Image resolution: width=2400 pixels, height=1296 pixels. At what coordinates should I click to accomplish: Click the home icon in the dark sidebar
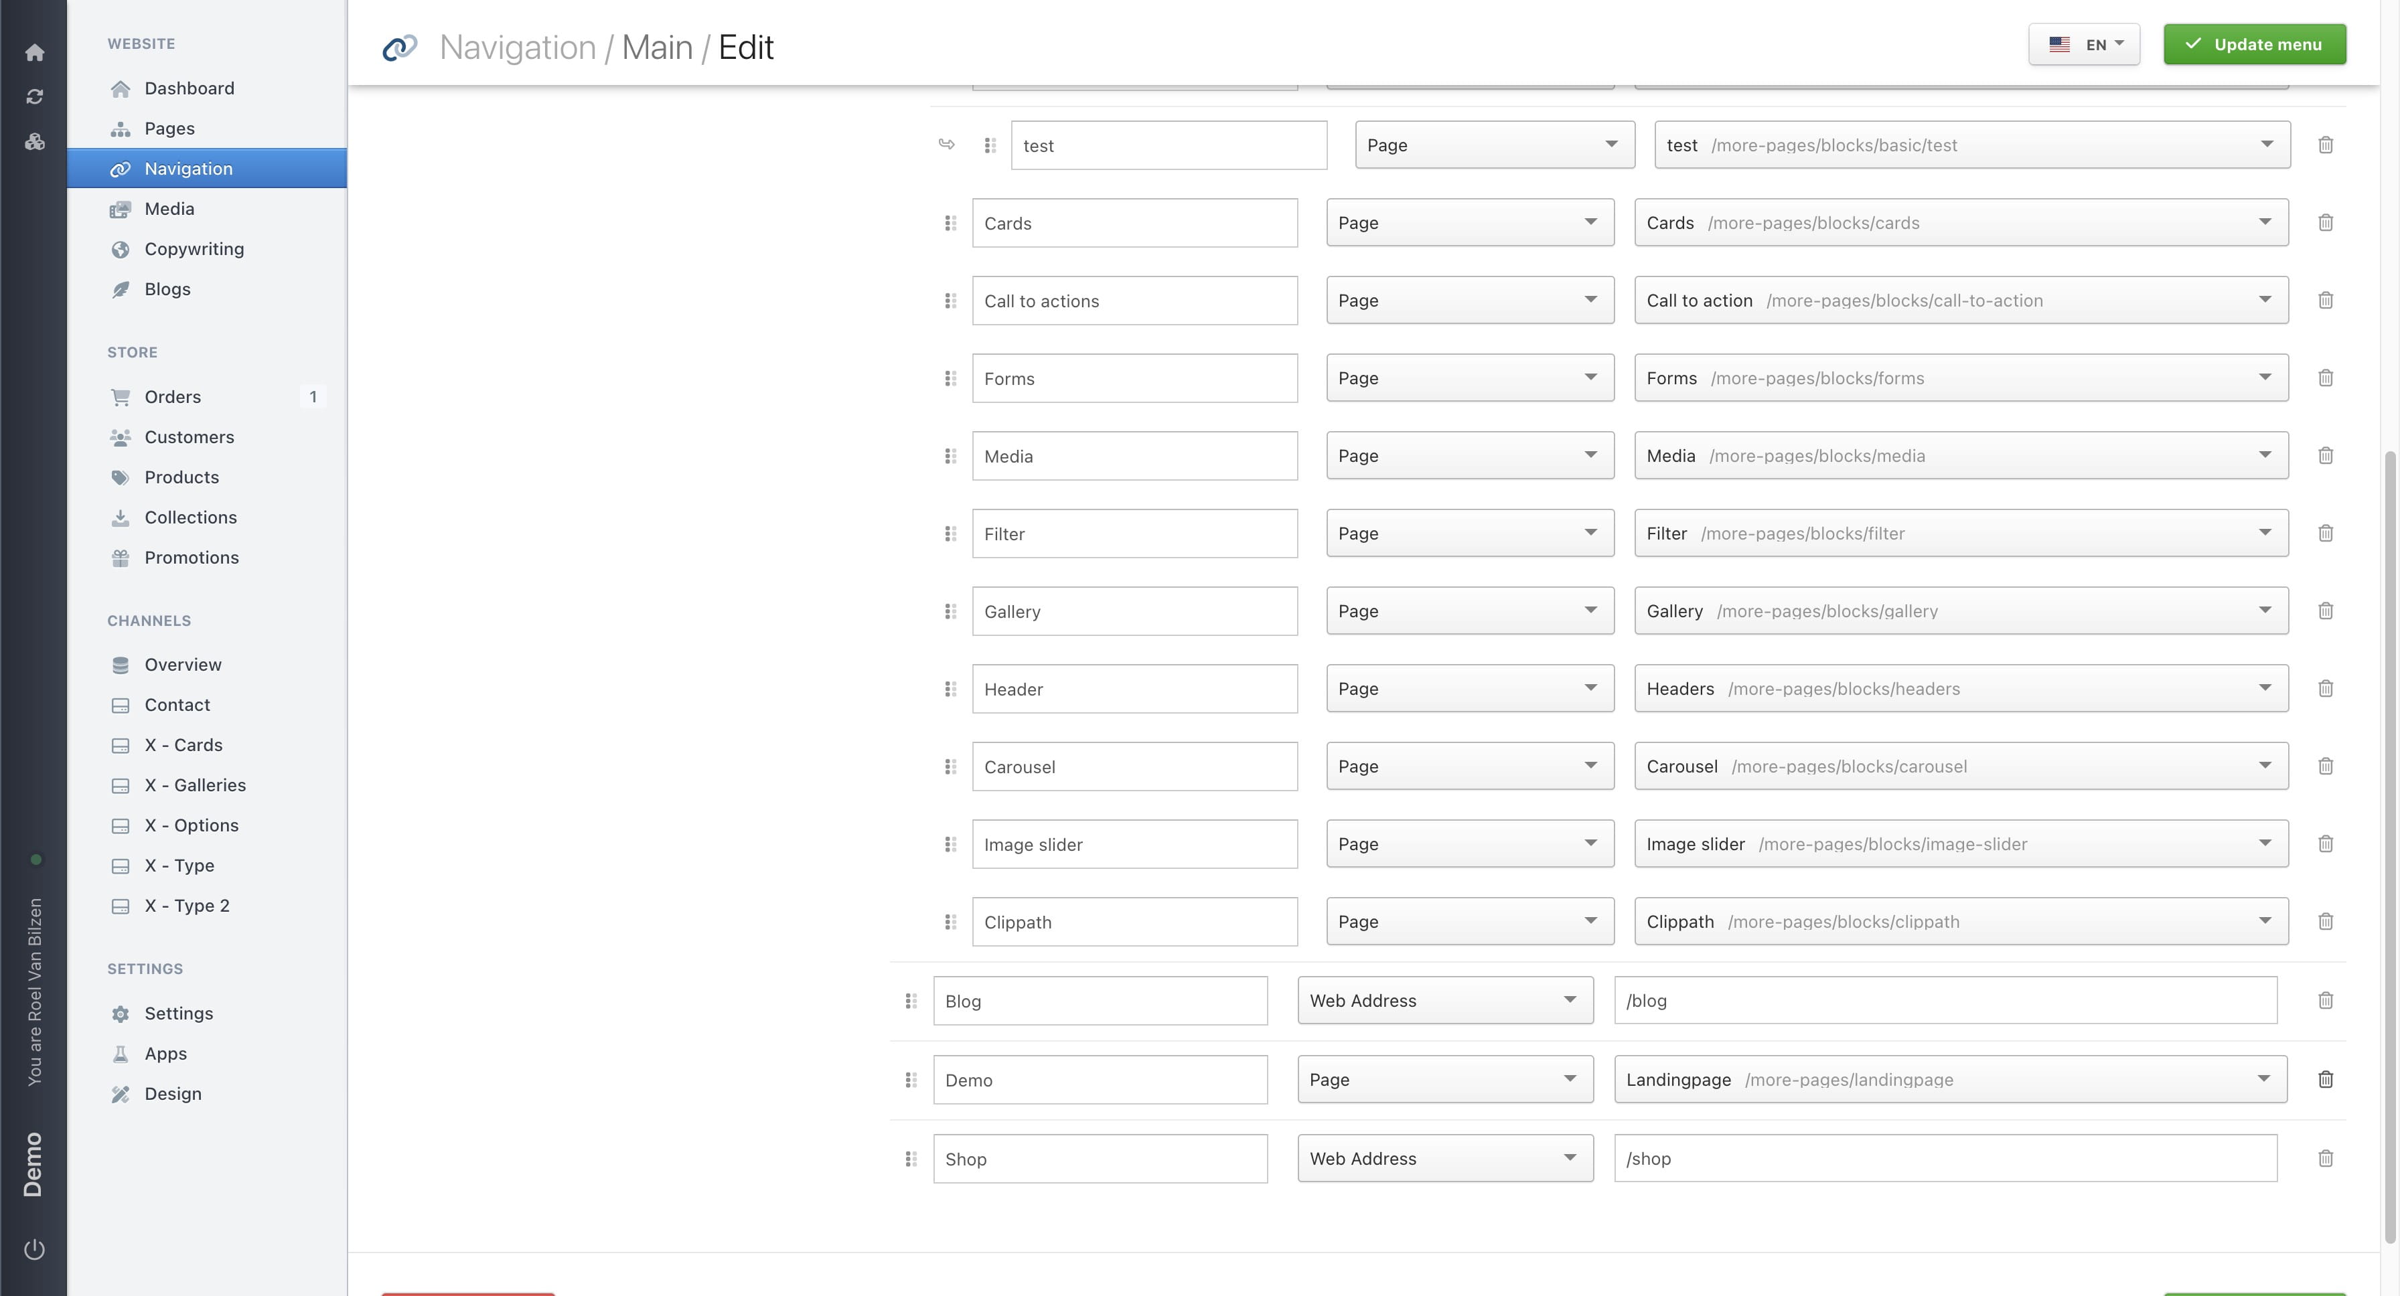(x=34, y=52)
